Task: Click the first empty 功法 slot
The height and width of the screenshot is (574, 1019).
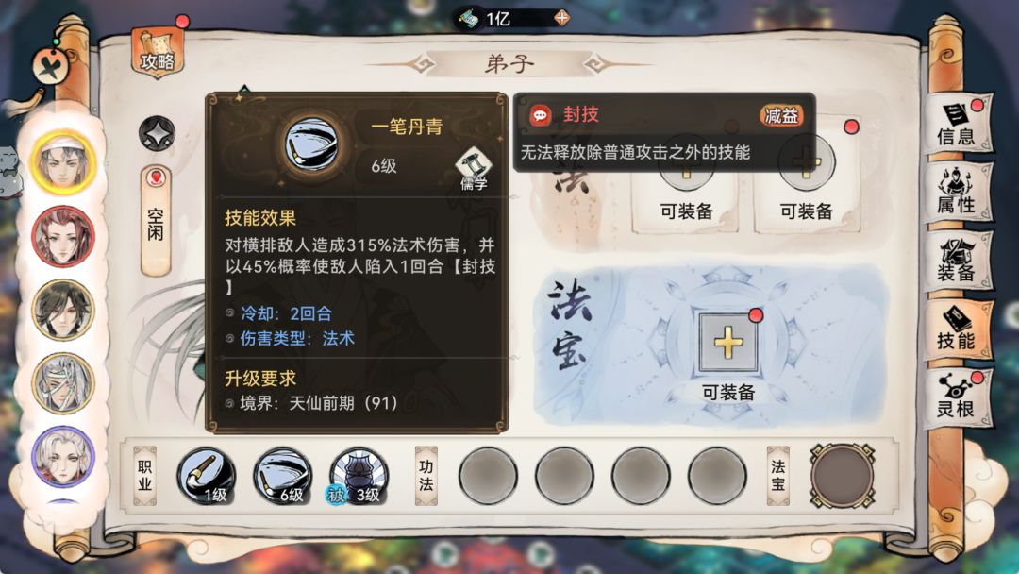Action: [488, 476]
